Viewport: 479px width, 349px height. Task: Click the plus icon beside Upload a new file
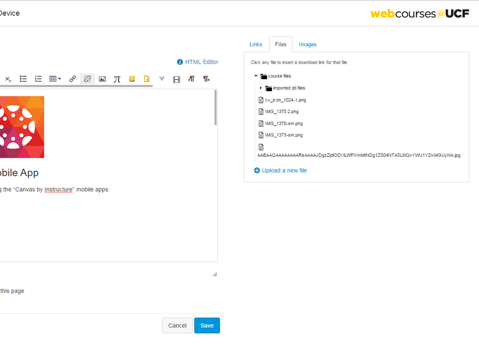257,170
